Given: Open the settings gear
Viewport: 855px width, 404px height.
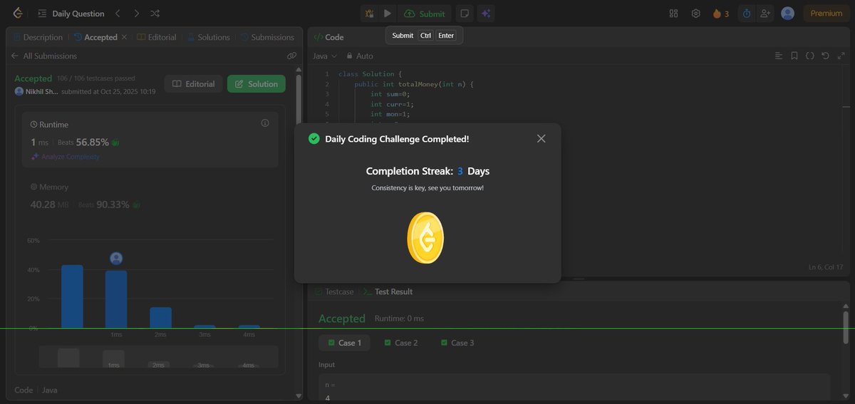Looking at the screenshot, I should coord(696,14).
